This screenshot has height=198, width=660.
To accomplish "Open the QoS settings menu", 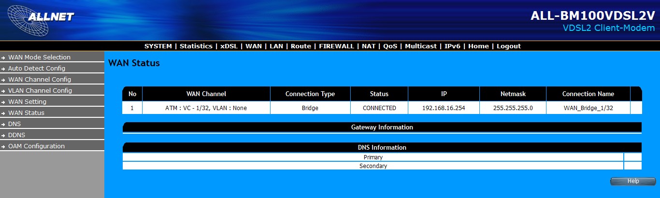I will (390, 46).
